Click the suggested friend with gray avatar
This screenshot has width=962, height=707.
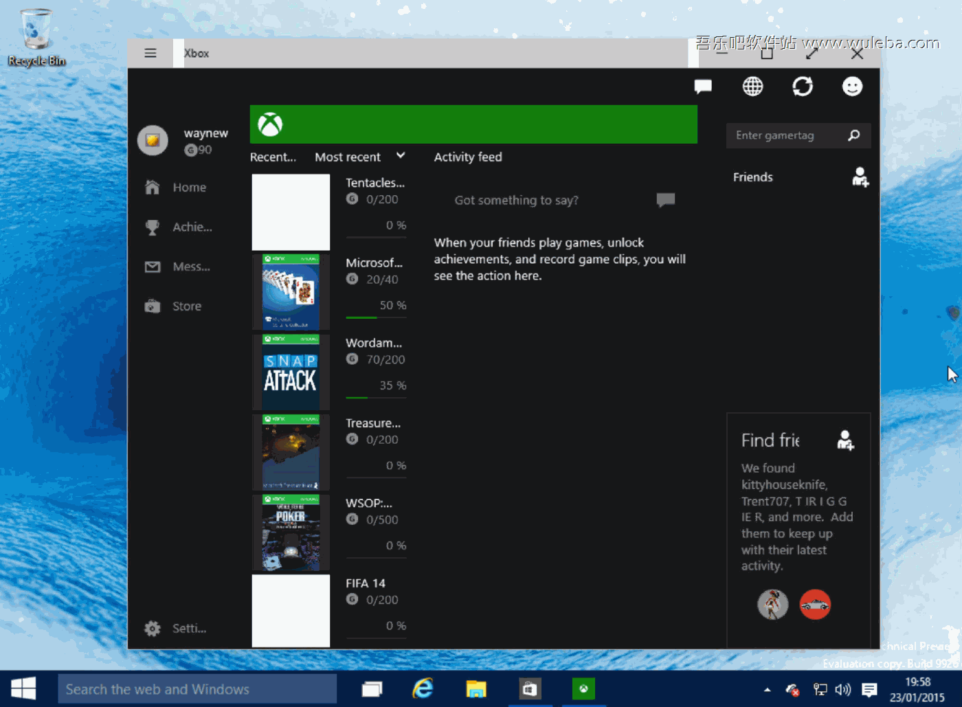point(773,605)
